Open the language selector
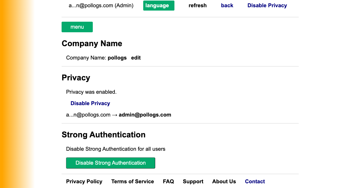360x188 pixels. point(159,5)
